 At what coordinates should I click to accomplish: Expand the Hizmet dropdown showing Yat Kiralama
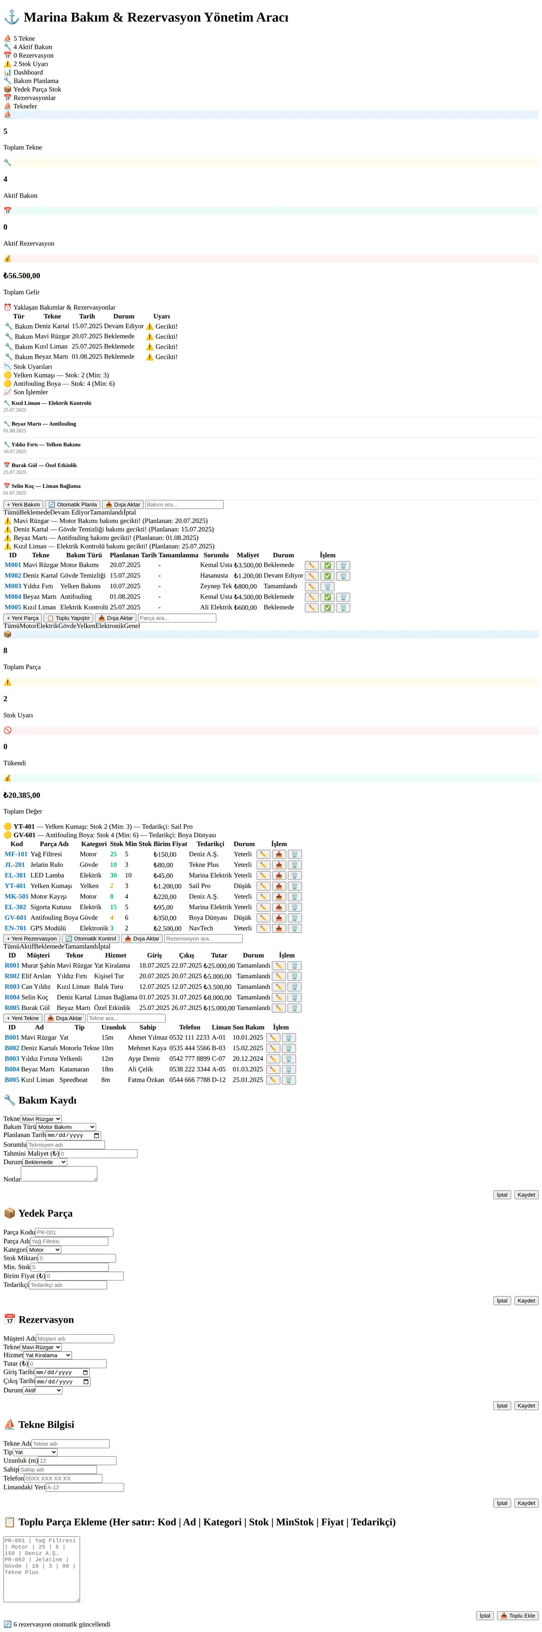[x=47, y=1355]
